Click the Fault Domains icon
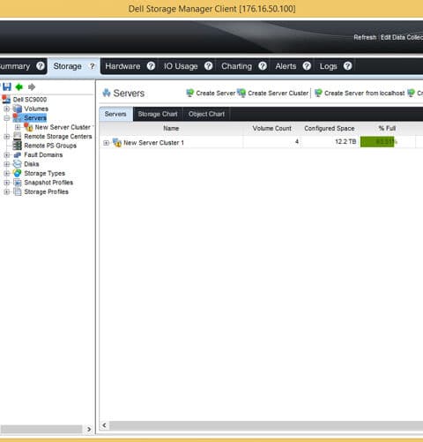 [18, 154]
